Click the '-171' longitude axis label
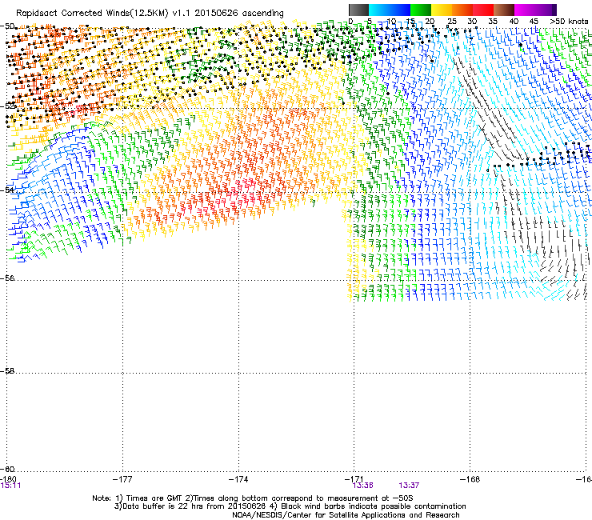 click(354, 478)
